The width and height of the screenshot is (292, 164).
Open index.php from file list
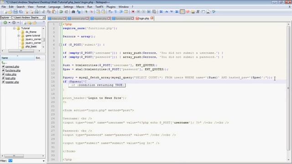click(x=11, y=74)
